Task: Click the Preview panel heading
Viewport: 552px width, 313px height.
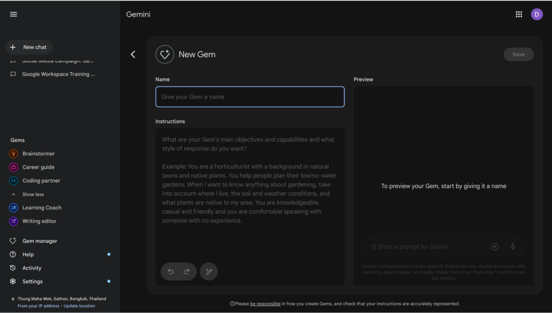Action: coord(363,80)
